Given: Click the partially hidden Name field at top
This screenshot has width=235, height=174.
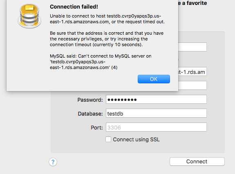Looking at the screenshot, I should click(x=192, y=47).
